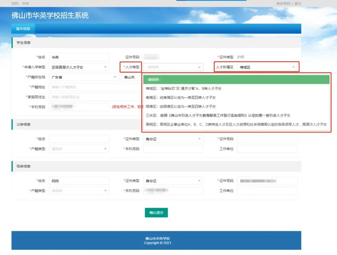Click the 确认提交 submit button
337x255 pixels.
tap(156, 213)
